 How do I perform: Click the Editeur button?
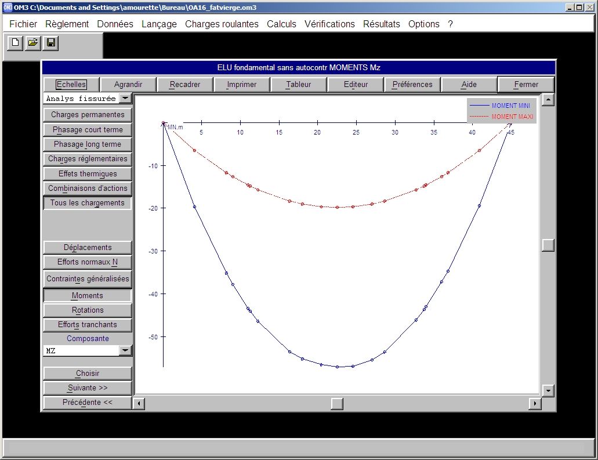coord(356,84)
